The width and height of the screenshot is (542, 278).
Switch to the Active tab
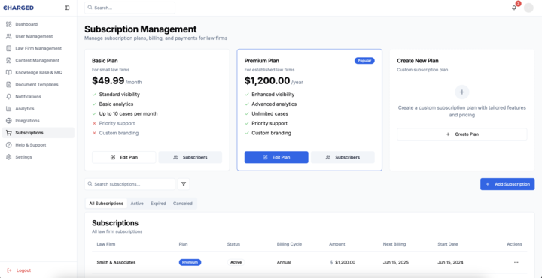137,204
